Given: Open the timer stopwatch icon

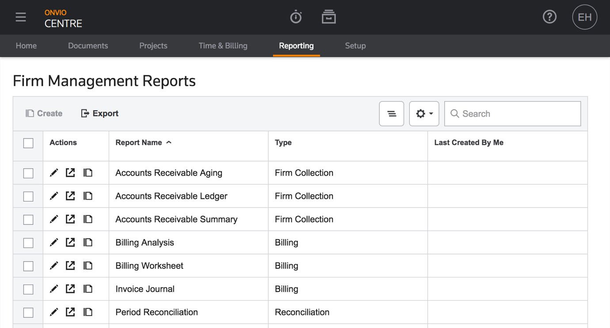Looking at the screenshot, I should click(x=296, y=17).
